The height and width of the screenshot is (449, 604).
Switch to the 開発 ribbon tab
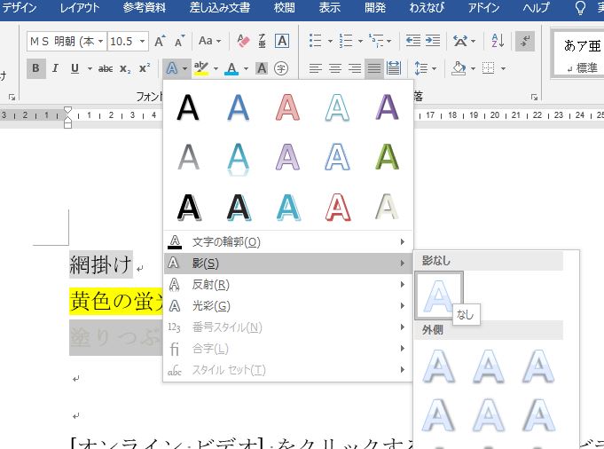point(375,8)
